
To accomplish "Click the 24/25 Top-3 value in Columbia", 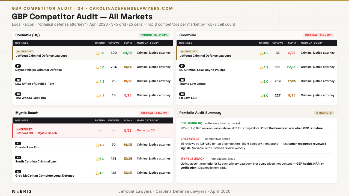I will point(128,53).
